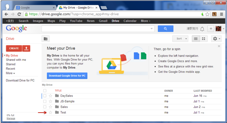This screenshot has height=123, width=227.
Task: Switch to the Google browser tab
Action: click(x=35, y=8)
